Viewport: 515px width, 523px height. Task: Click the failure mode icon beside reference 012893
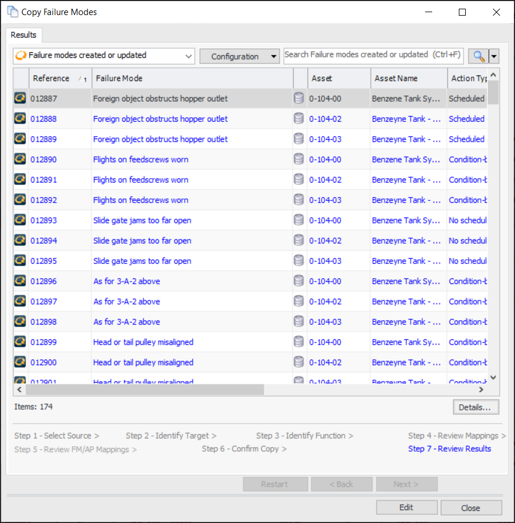(x=20, y=220)
